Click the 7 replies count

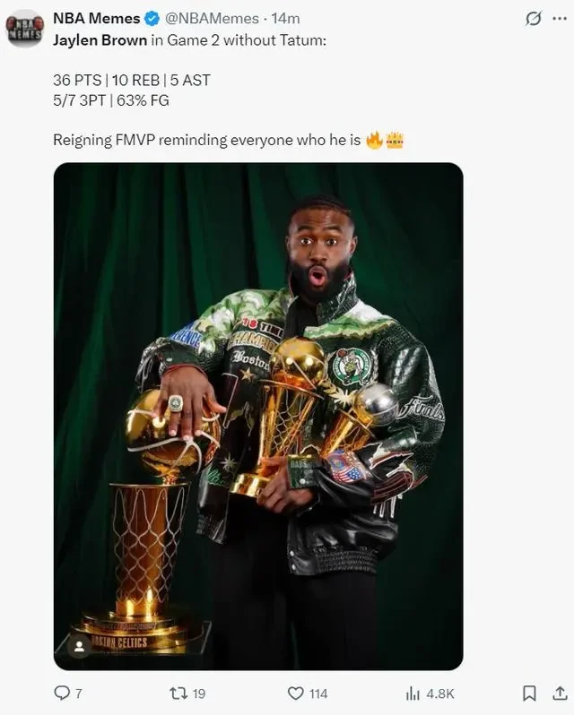pos(79,693)
